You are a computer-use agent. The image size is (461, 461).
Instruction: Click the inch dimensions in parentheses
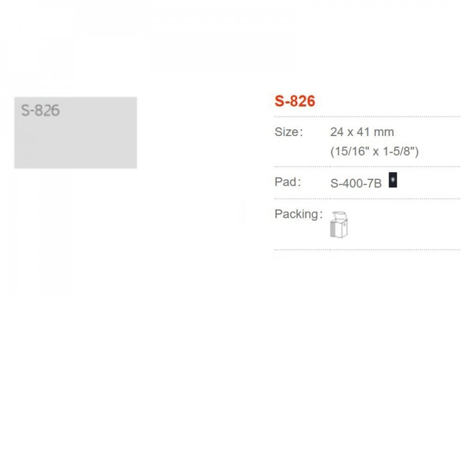point(374,151)
